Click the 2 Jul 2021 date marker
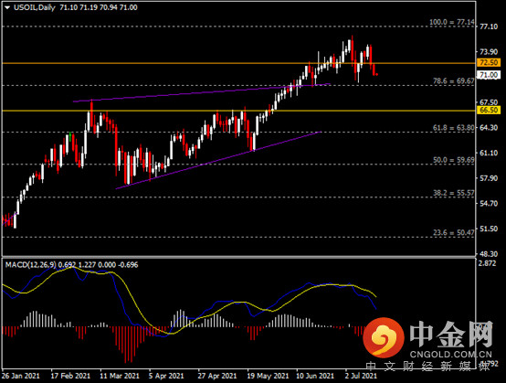The width and height of the screenshot is (506, 383). (361, 376)
